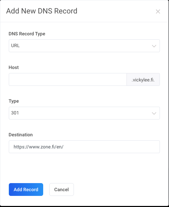Expand the Type 301 chevron arrow
This screenshot has width=169, height=207.
coord(154,113)
